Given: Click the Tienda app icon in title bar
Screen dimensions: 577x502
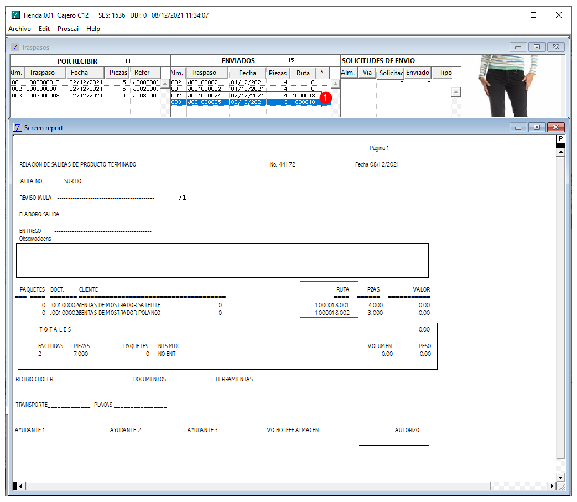Looking at the screenshot, I should pos(15,15).
